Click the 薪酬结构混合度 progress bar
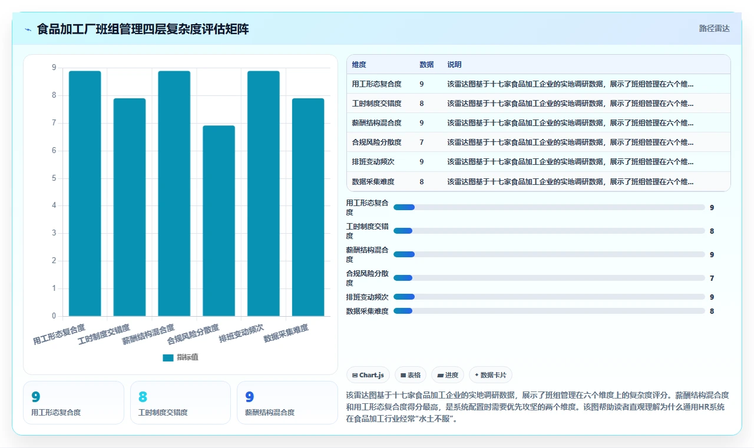Viewport: 754px width, 448px height. (x=549, y=254)
